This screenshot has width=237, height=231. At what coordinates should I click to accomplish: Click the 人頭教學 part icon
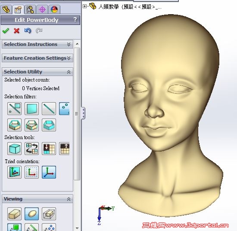point(93,6)
